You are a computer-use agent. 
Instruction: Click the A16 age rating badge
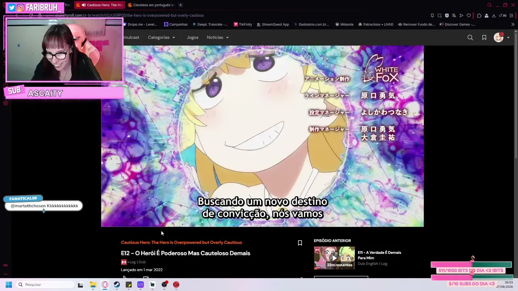[124, 262]
